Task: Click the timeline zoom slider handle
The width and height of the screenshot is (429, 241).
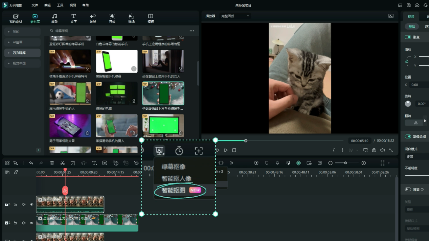Action: (345, 163)
